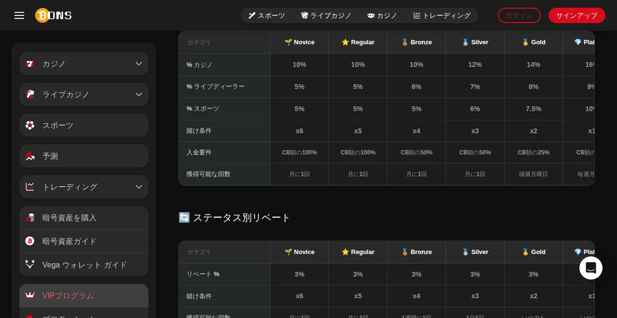The image size is (617, 318).
Task: Open the カジノ top navigation tab
Action: (x=382, y=15)
